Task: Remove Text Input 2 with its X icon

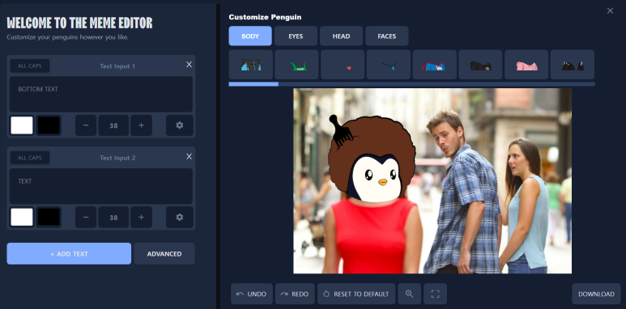Action: 189,156
